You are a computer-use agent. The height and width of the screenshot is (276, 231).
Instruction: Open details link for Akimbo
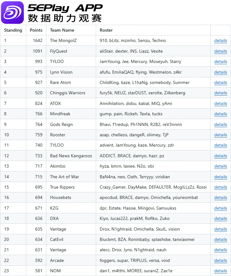point(221,166)
